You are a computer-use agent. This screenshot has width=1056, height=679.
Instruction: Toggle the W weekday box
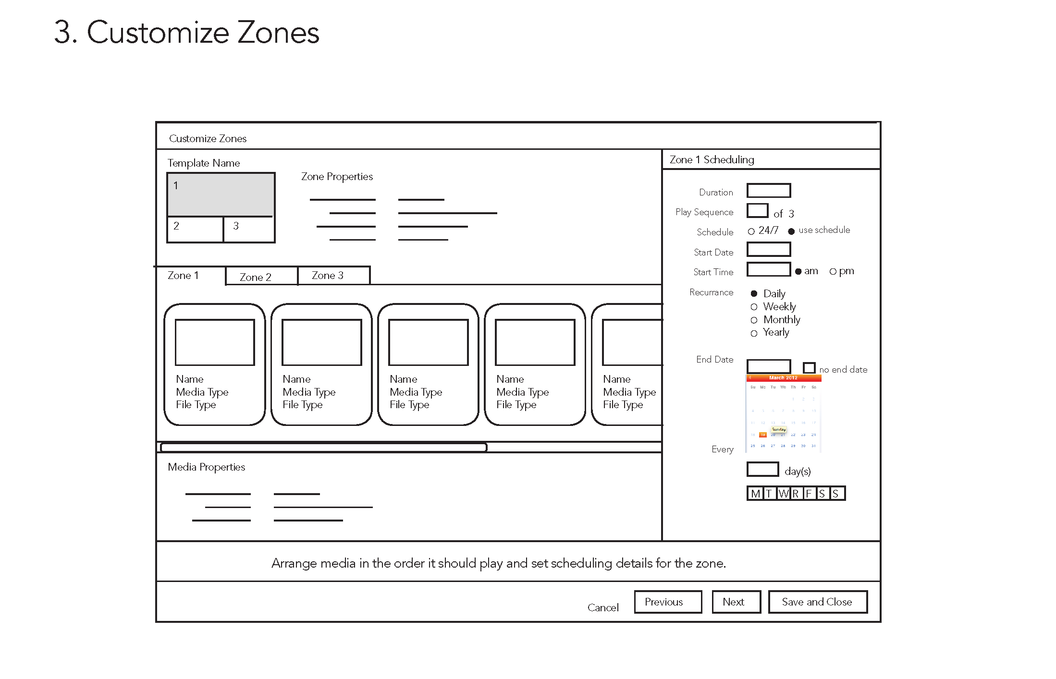783,494
